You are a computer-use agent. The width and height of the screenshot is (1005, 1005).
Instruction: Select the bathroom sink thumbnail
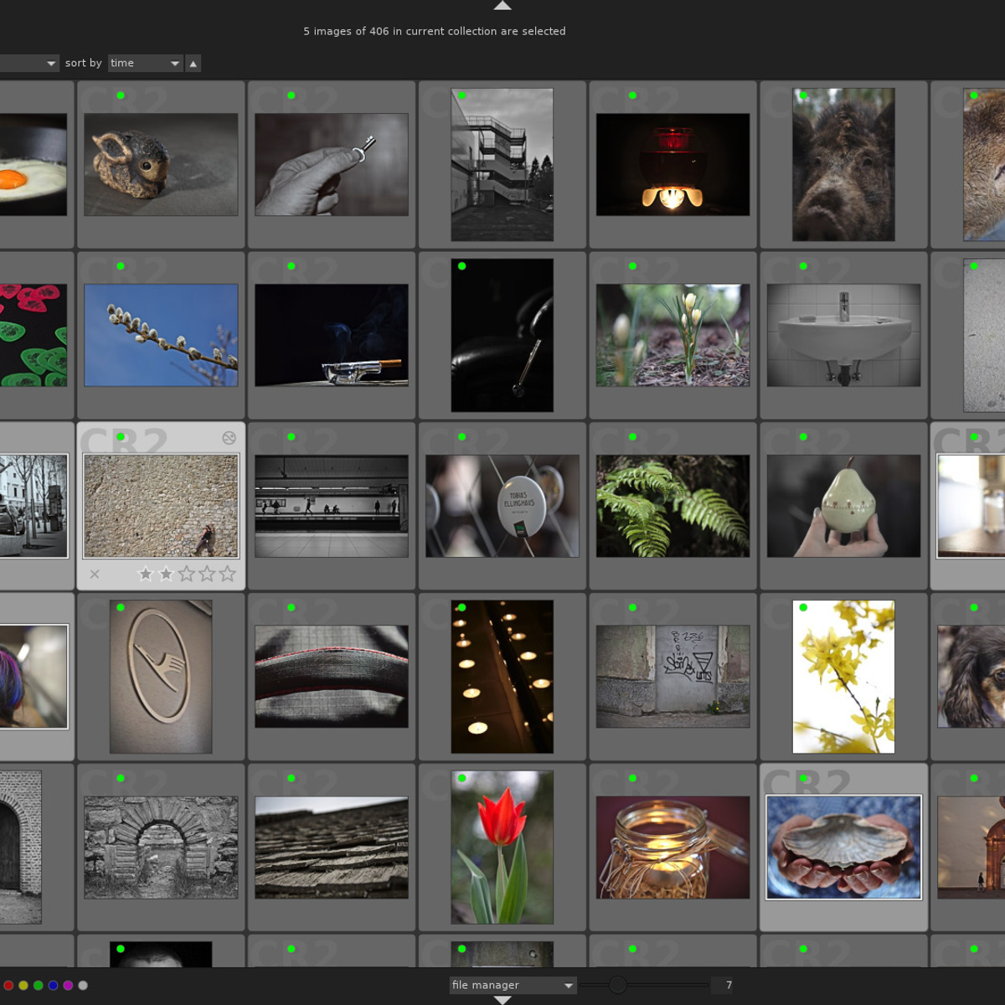[x=843, y=335]
